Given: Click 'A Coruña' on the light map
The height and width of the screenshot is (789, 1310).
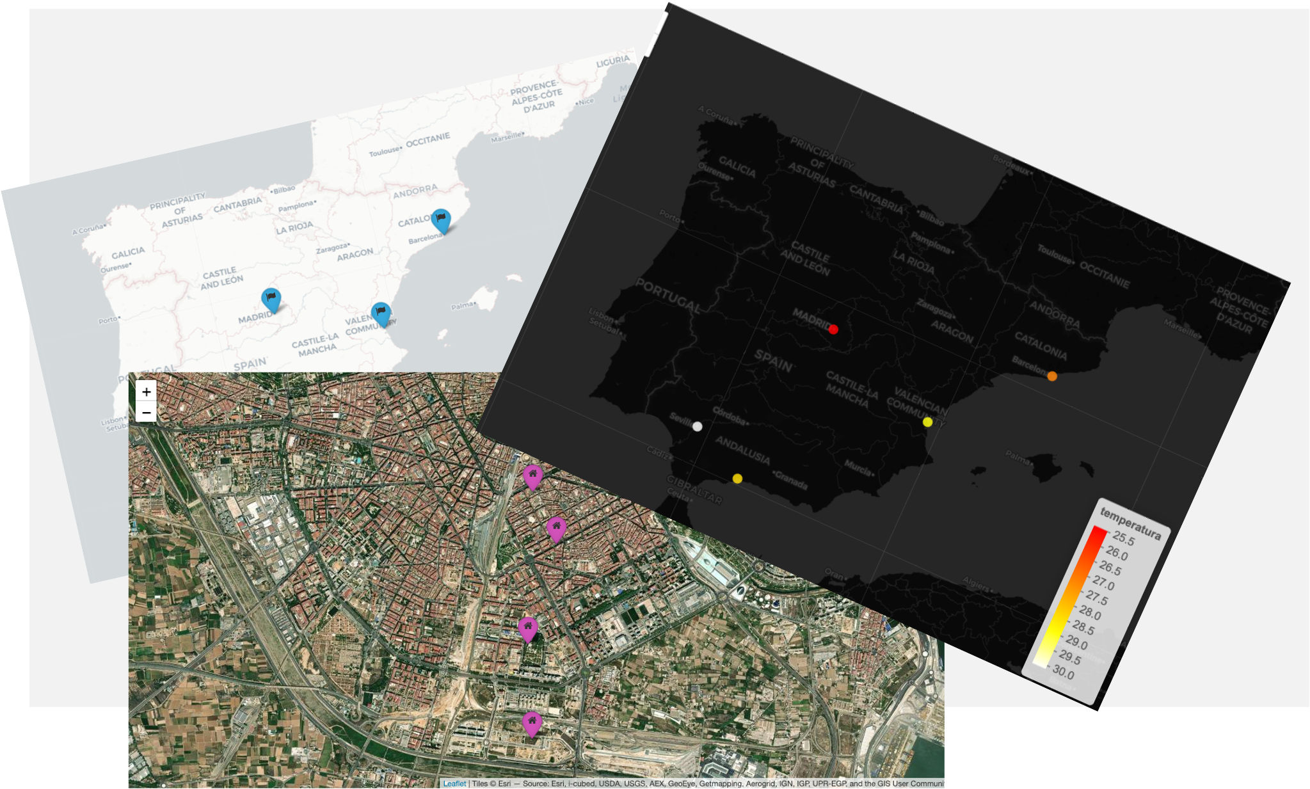Looking at the screenshot, I should pos(88,230).
